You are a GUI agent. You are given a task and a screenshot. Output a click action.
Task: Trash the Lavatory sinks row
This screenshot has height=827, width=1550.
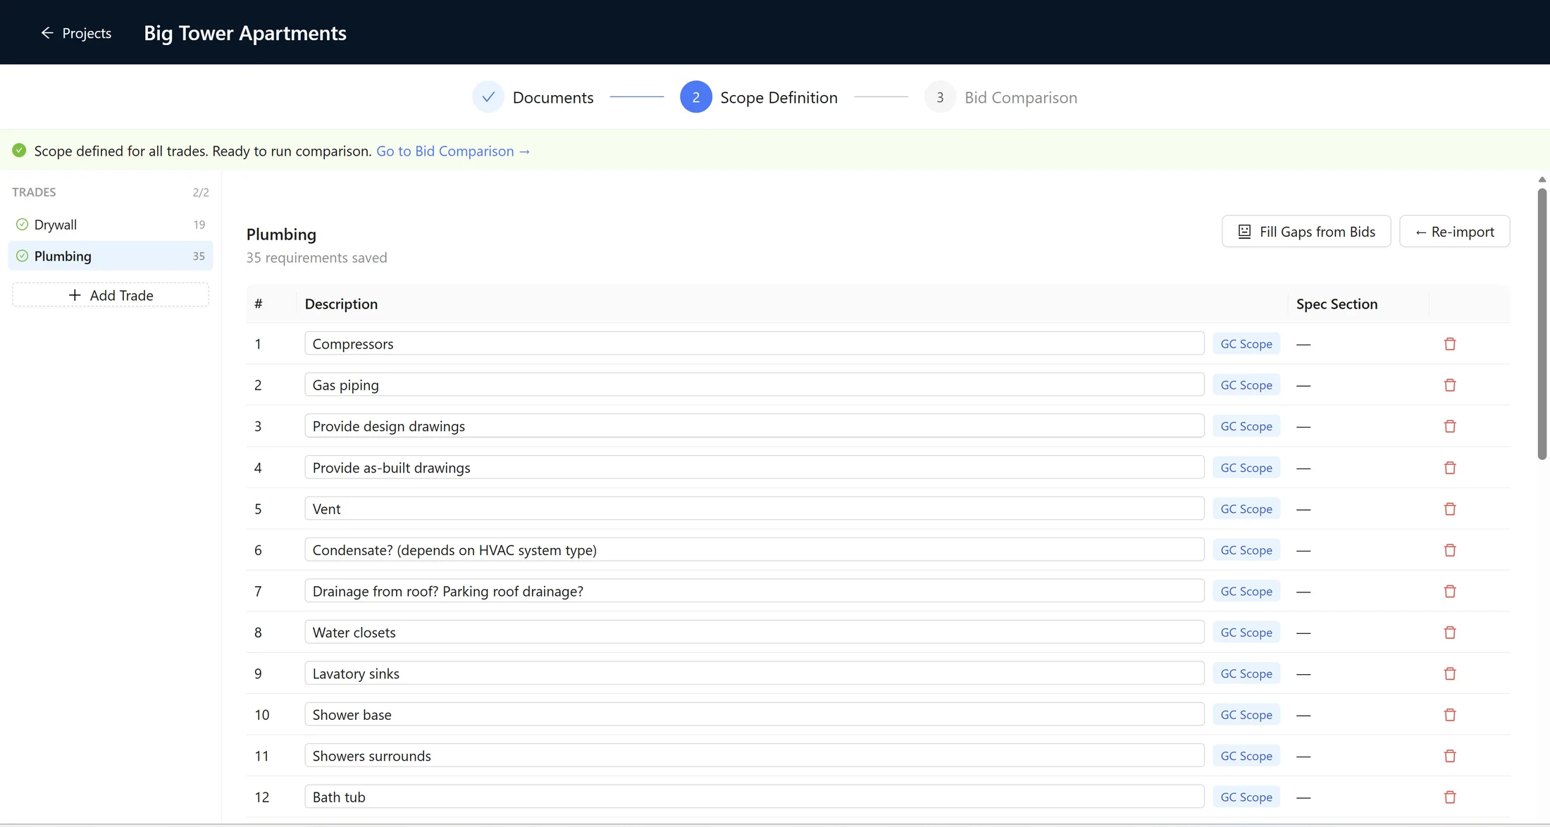[x=1450, y=673]
